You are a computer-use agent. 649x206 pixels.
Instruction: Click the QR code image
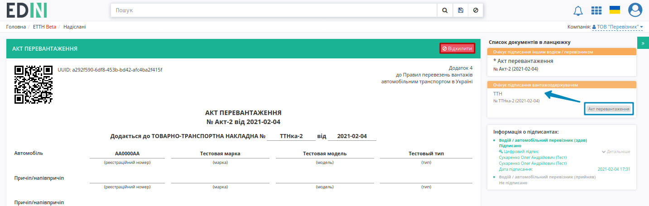click(34, 85)
